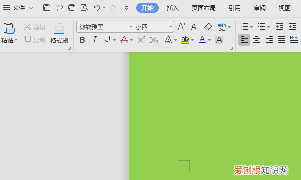Go to the 审阅 tab
This screenshot has height=180, width=301.
tap(260, 8)
